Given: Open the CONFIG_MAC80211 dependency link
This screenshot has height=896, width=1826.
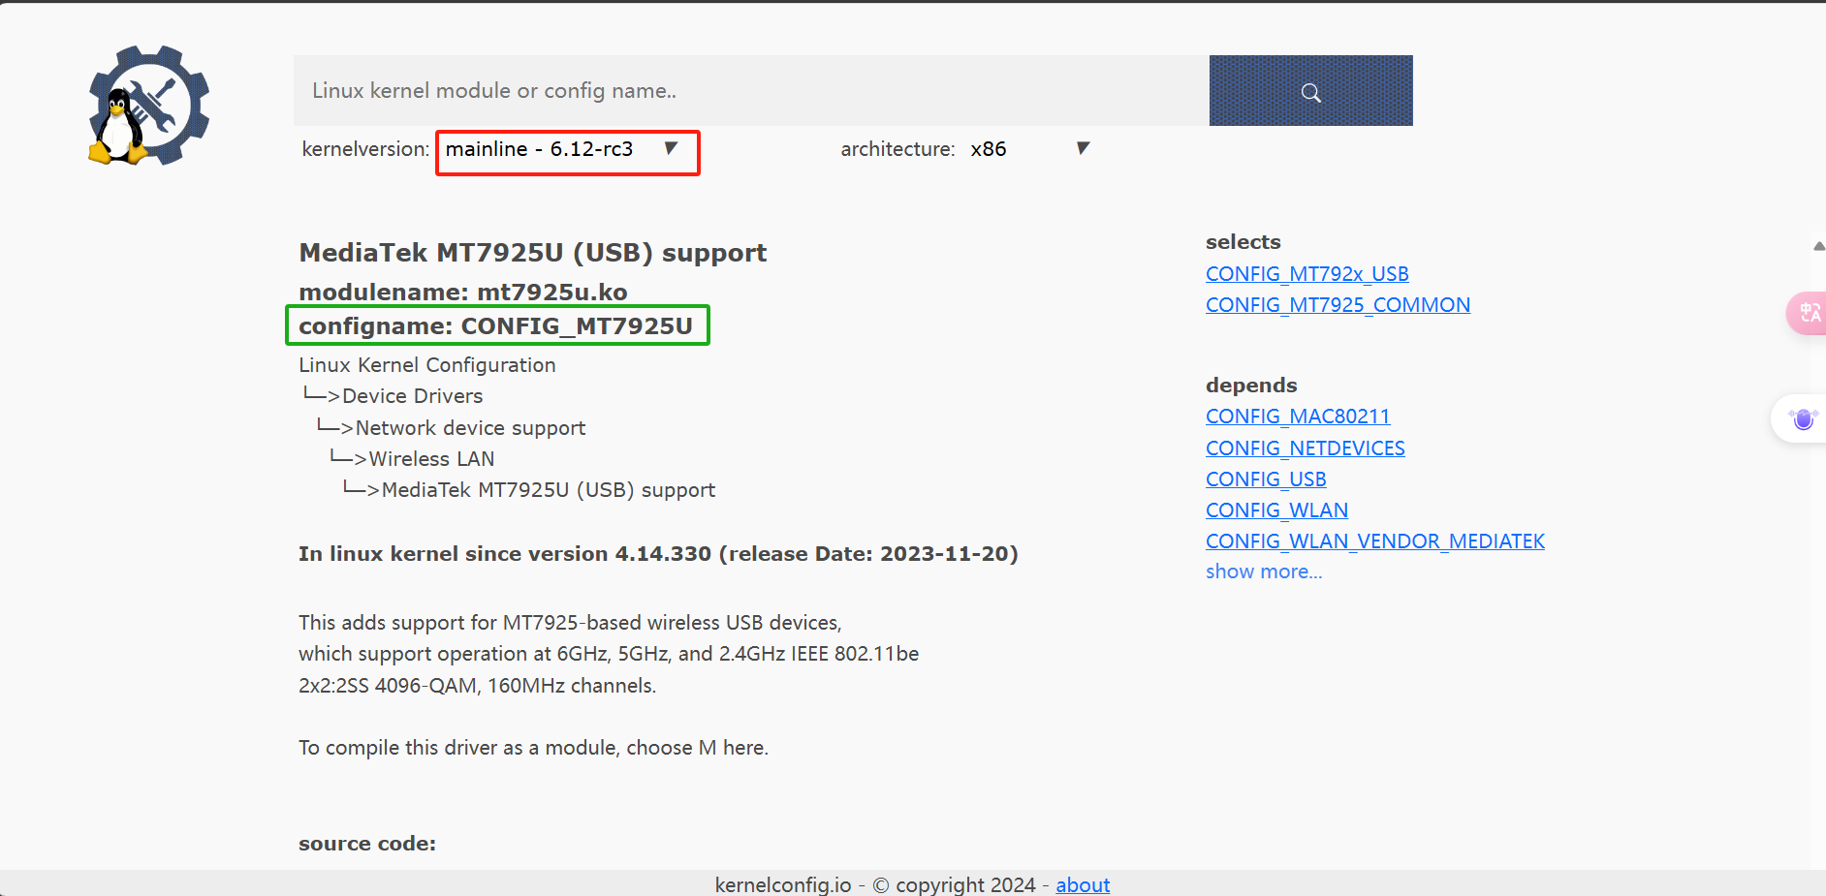Looking at the screenshot, I should pos(1297,417).
